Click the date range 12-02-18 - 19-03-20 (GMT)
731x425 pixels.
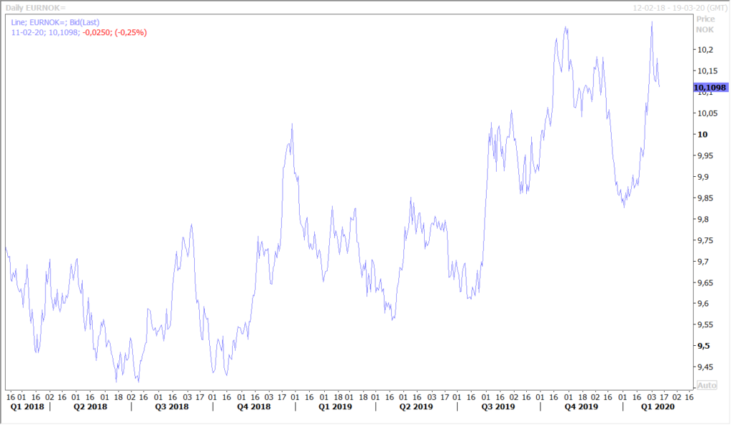coord(680,8)
